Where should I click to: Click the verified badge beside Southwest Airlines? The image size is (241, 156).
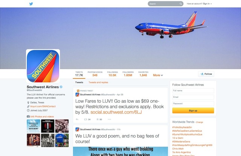point(61,87)
